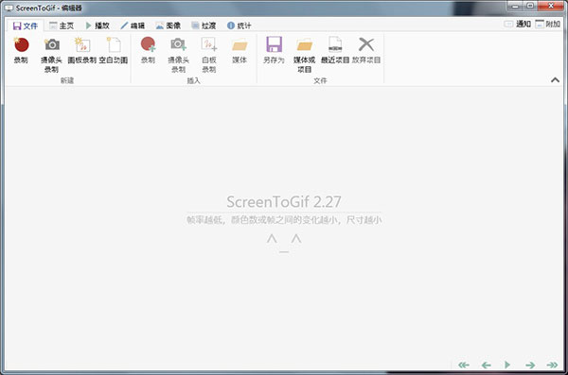Go to the previous frame
568x375 pixels.
(x=487, y=365)
